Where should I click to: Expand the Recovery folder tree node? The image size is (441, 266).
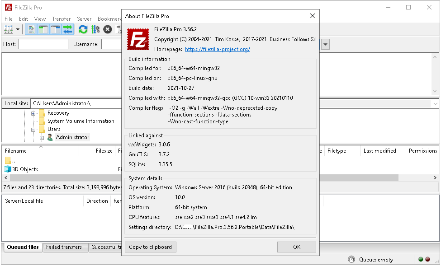pyautogui.click(x=33, y=113)
